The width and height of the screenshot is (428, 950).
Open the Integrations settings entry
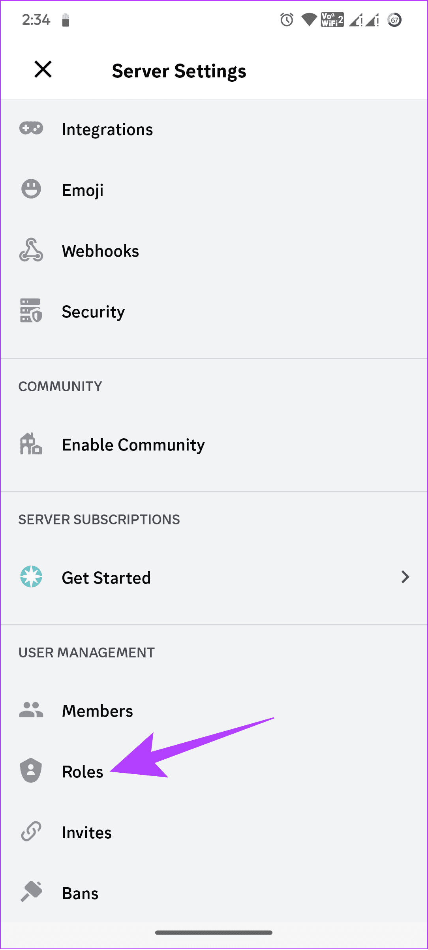[x=214, y=130]
